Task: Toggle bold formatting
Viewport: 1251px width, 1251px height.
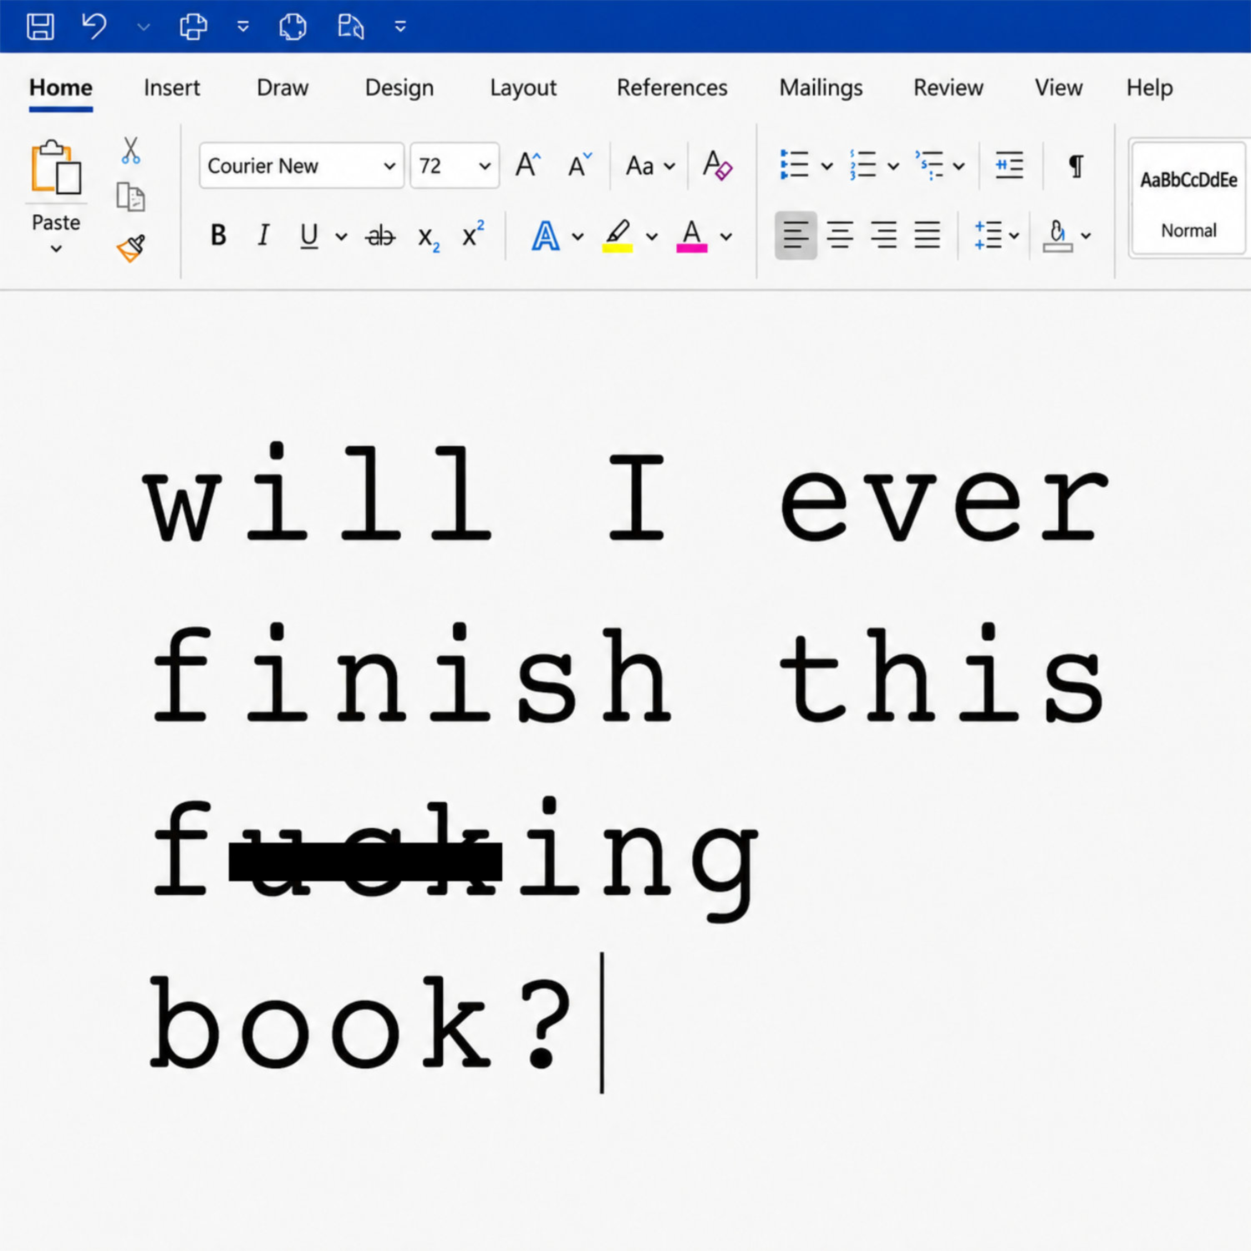Action: click(219, 235)
